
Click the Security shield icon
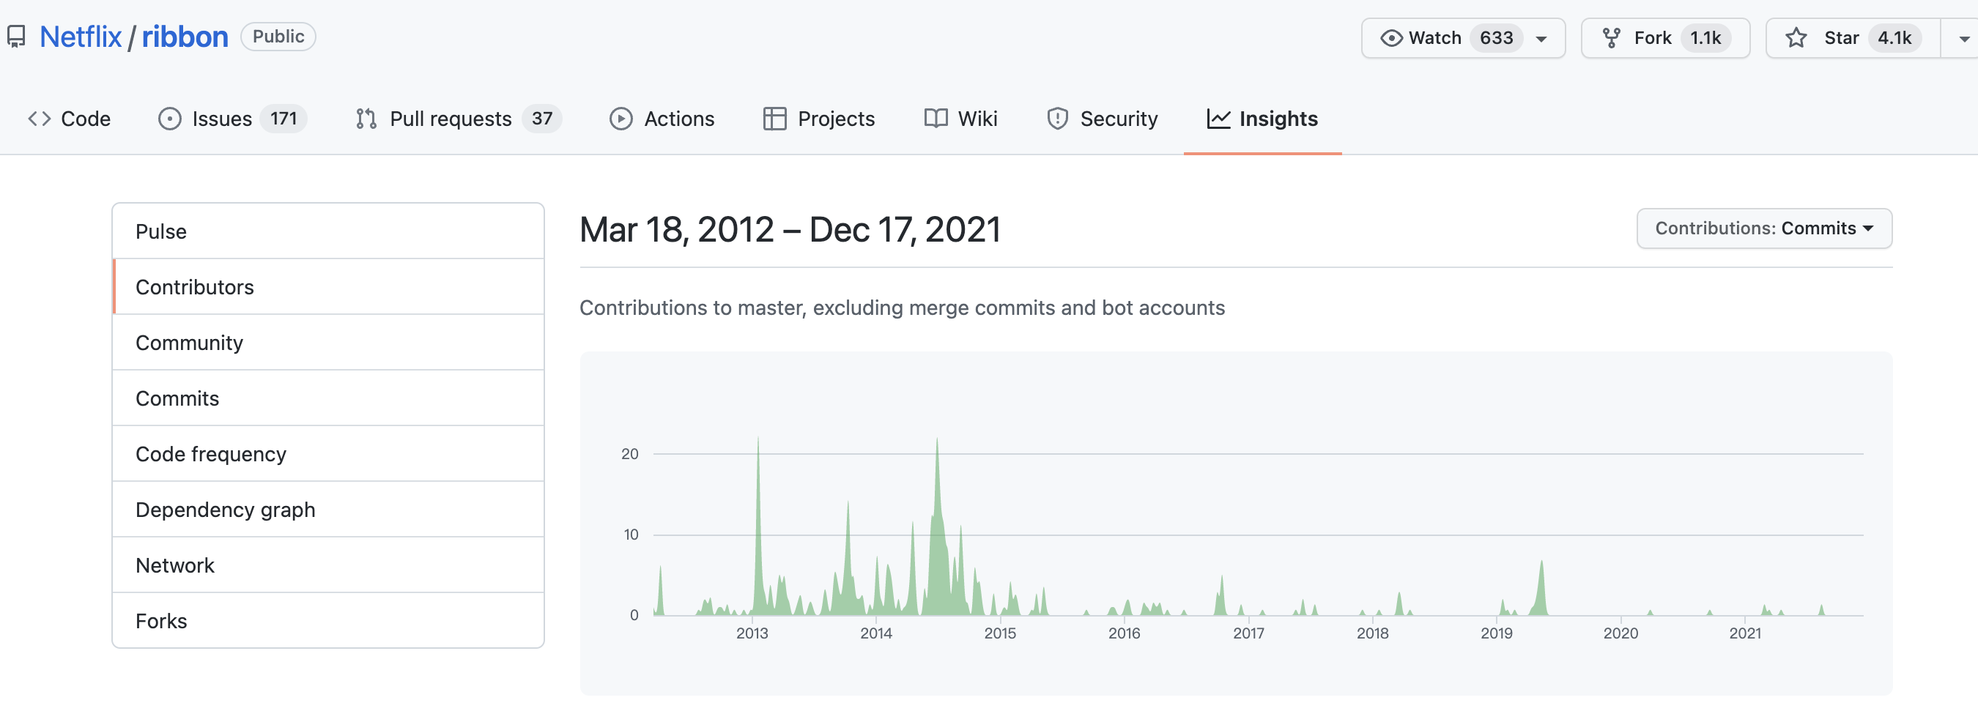click(1057, 118)
